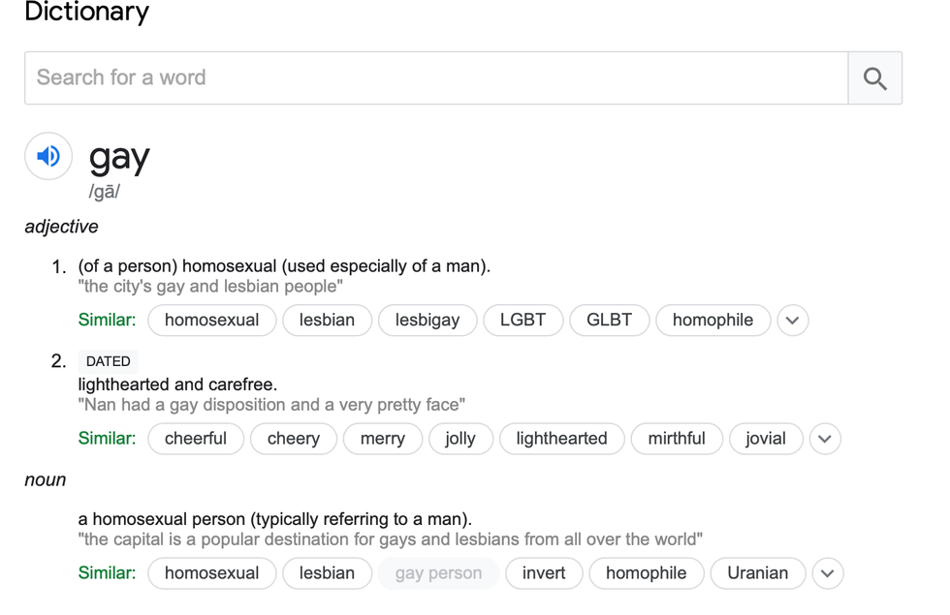Click the magnifying glass search button
The height and width of the screenshot is (615, 950).
pyautogui.click(x=874, y=78)
